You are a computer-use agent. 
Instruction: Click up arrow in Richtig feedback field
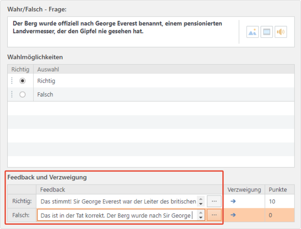[201, 199]
